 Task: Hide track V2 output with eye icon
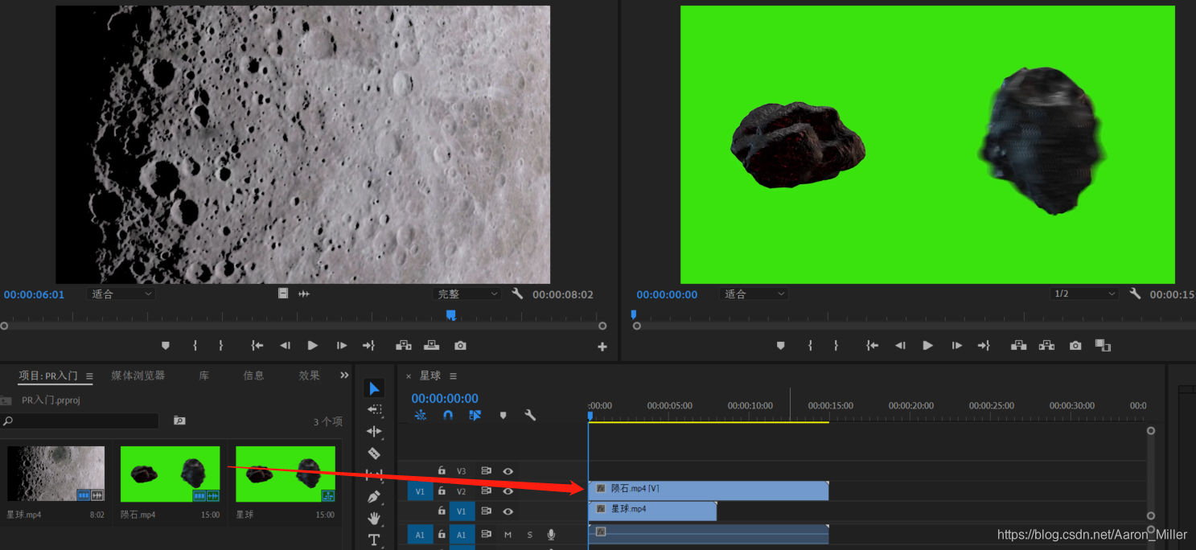pos(508,491)
